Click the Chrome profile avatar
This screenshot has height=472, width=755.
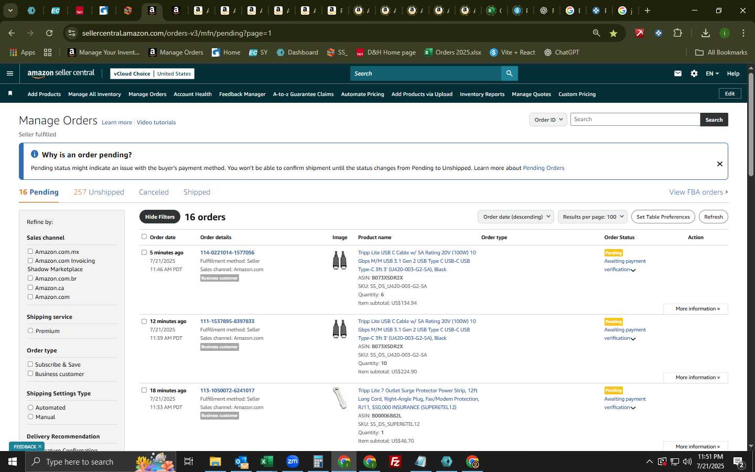point(725,33)
